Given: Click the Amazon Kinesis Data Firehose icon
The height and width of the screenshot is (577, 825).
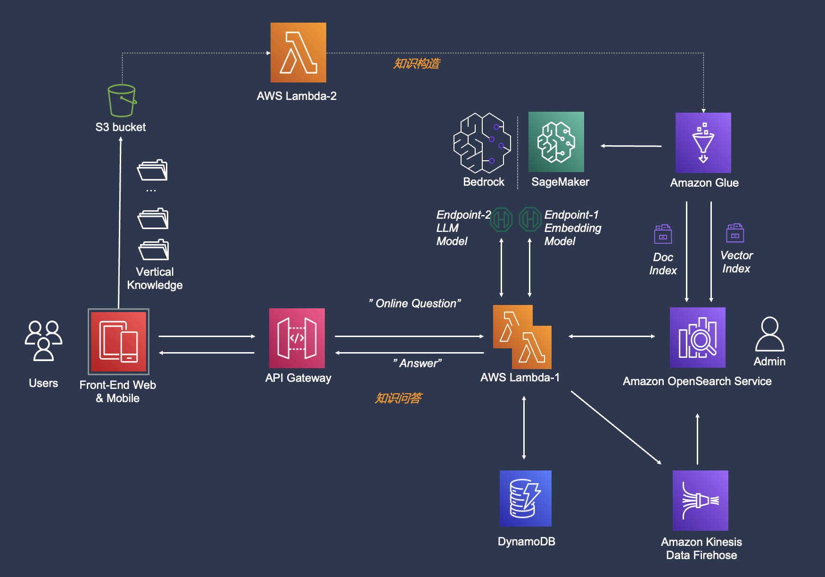Looking at the screenshot, I should [x=701, y=500].
